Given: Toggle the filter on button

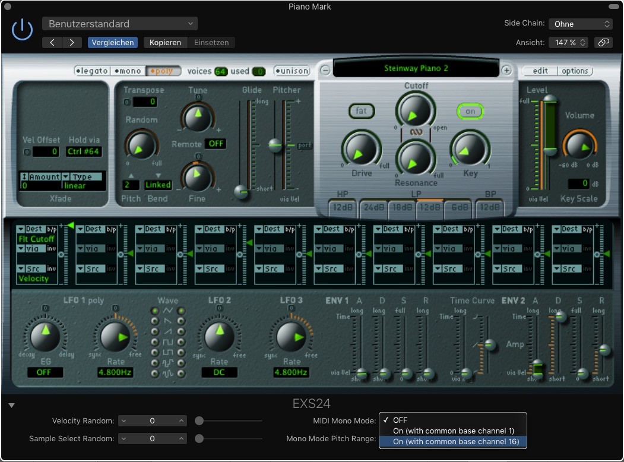Looking at the screenshot, I should pyautogui.click(x=470, y=112).
